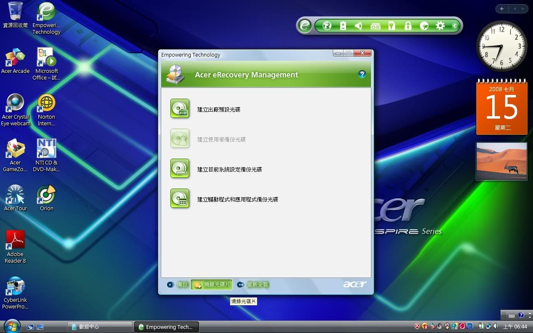Click the red shield security tray icon

(x=417, y=326)
